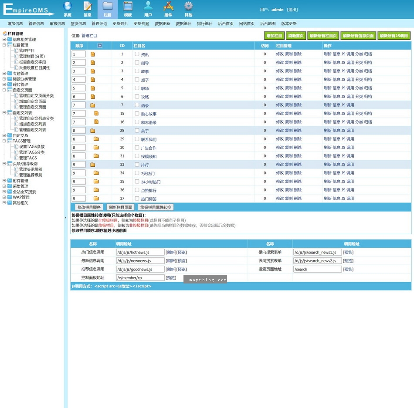Click the page icon for 职场 row
Viewport: 414px width, 408px height.
point(93,88)
